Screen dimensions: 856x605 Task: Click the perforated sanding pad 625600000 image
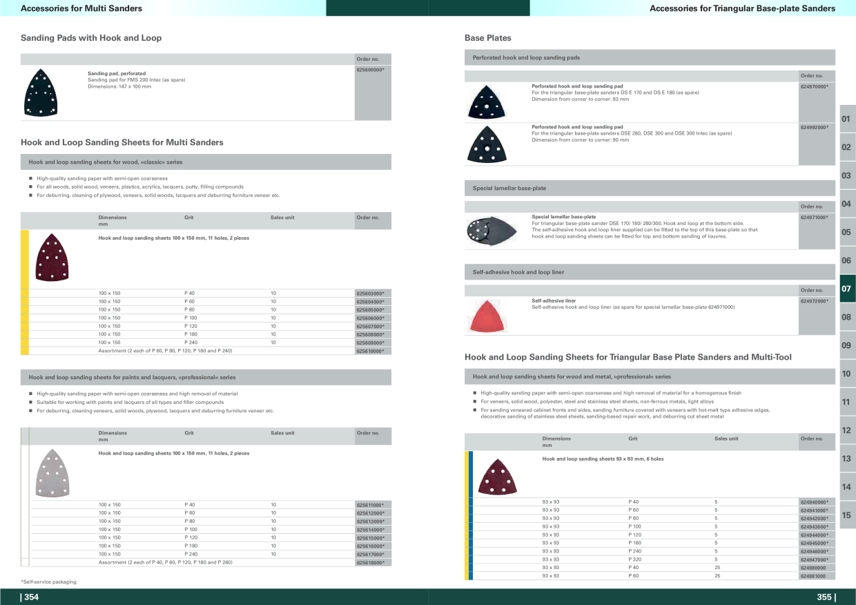coord(40,92)
